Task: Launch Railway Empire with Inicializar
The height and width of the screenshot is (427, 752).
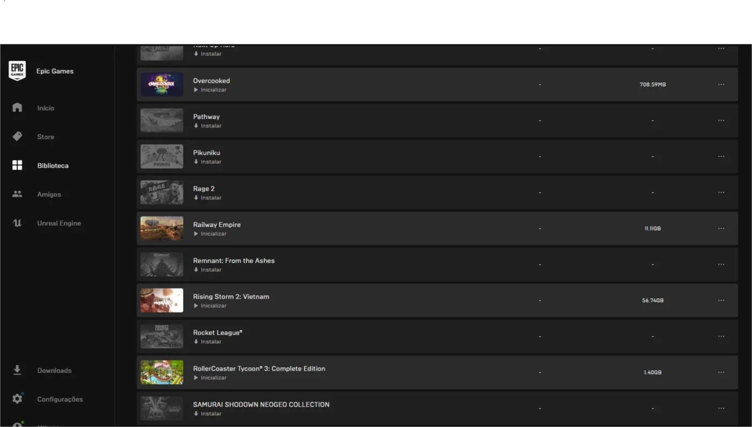Action: [210, 234]
